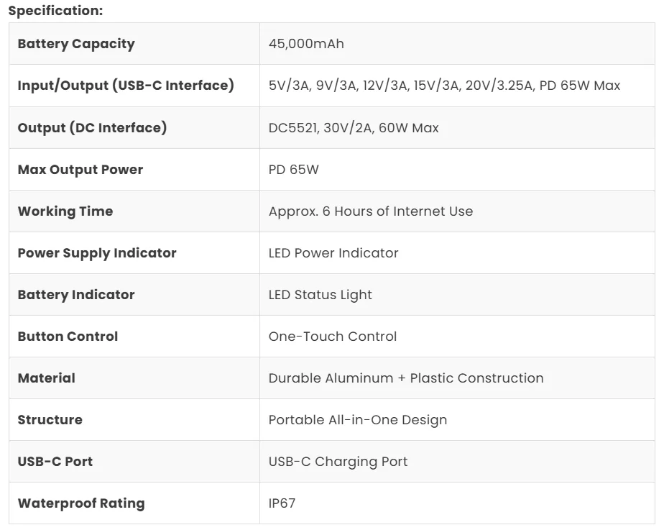
Task: Click the Specification heading
Action: pyautogui.click(x=55, y=11)
